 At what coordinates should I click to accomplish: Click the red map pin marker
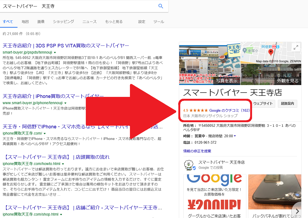[x=271, y=52]
